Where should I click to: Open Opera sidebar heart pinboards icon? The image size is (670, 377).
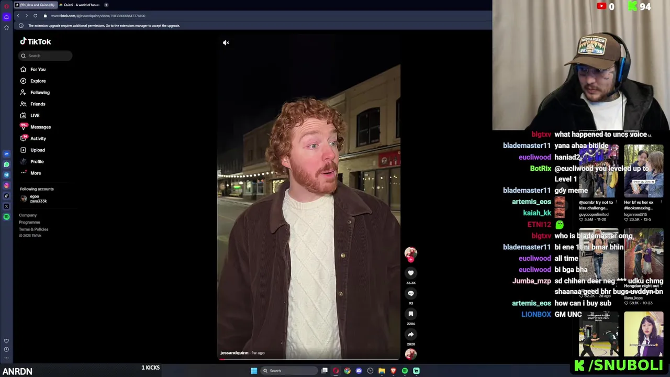pyautogui.click(x=6, y=341)
